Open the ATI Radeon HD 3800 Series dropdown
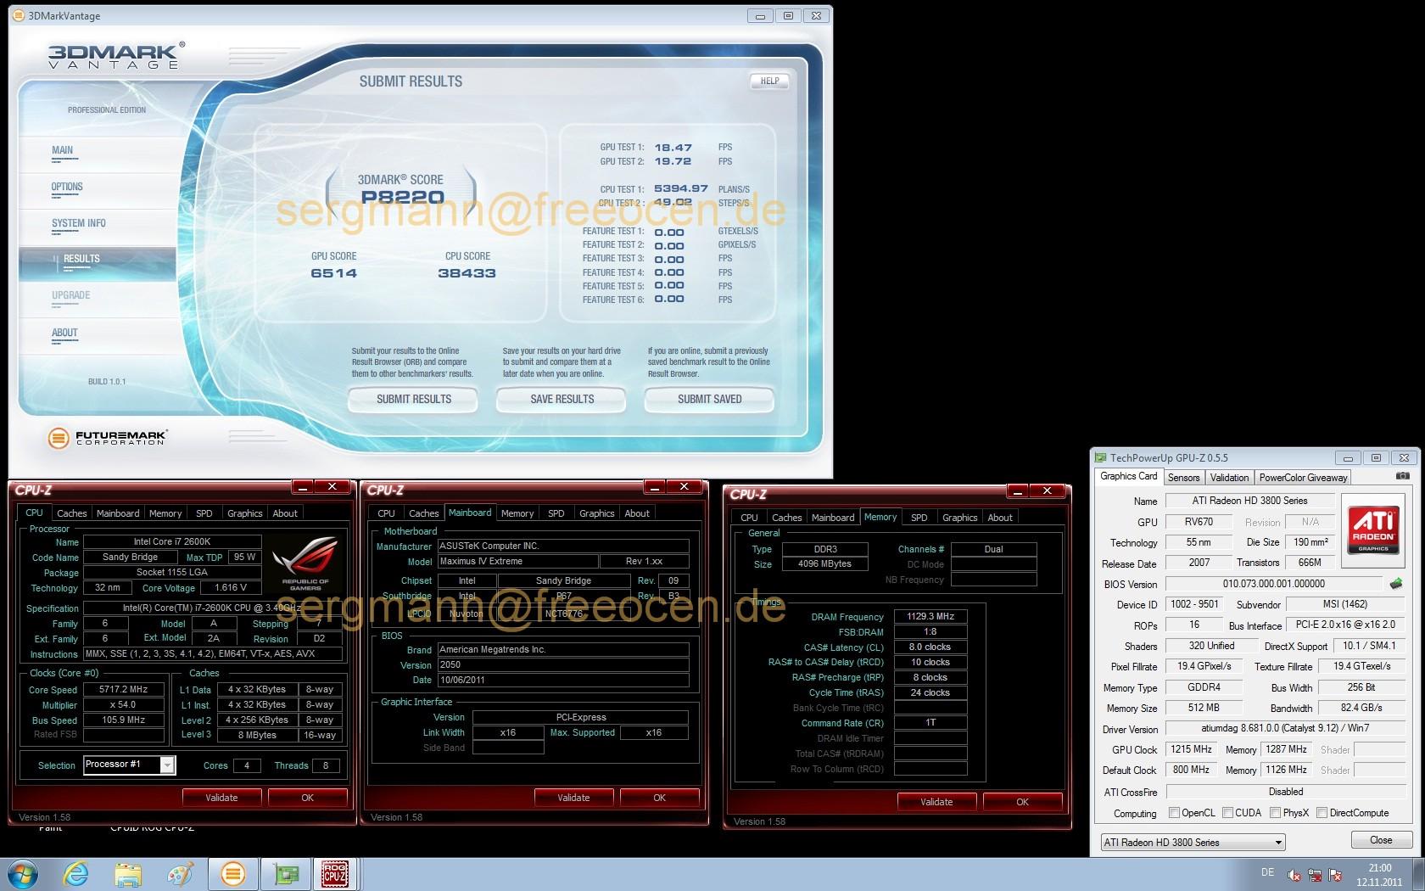Viewport: 1425px width, 891px height. click(1193, 843)
